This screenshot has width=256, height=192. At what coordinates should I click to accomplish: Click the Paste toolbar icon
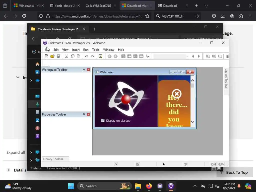coord(78,56)
